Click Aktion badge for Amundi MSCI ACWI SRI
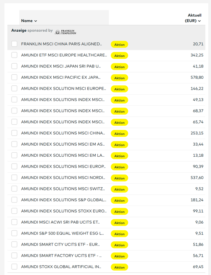The image size is (211, 275). [x=119, y=223]
